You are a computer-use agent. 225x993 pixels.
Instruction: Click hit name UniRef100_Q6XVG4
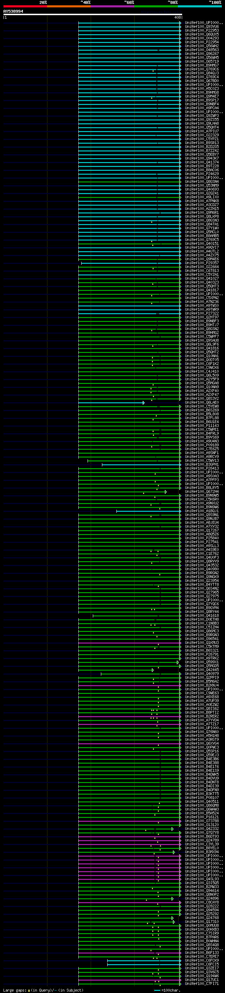tap(202, 744)
